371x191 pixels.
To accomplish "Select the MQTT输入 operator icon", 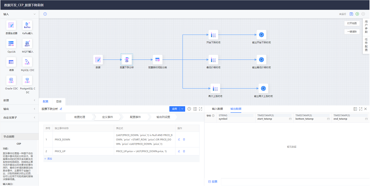I will click(x=27, y=44).
